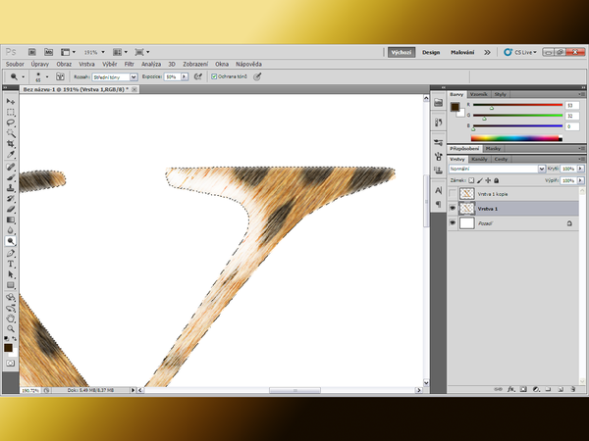
Task: Switch to the Kanály tab
Action: point(480,158)
